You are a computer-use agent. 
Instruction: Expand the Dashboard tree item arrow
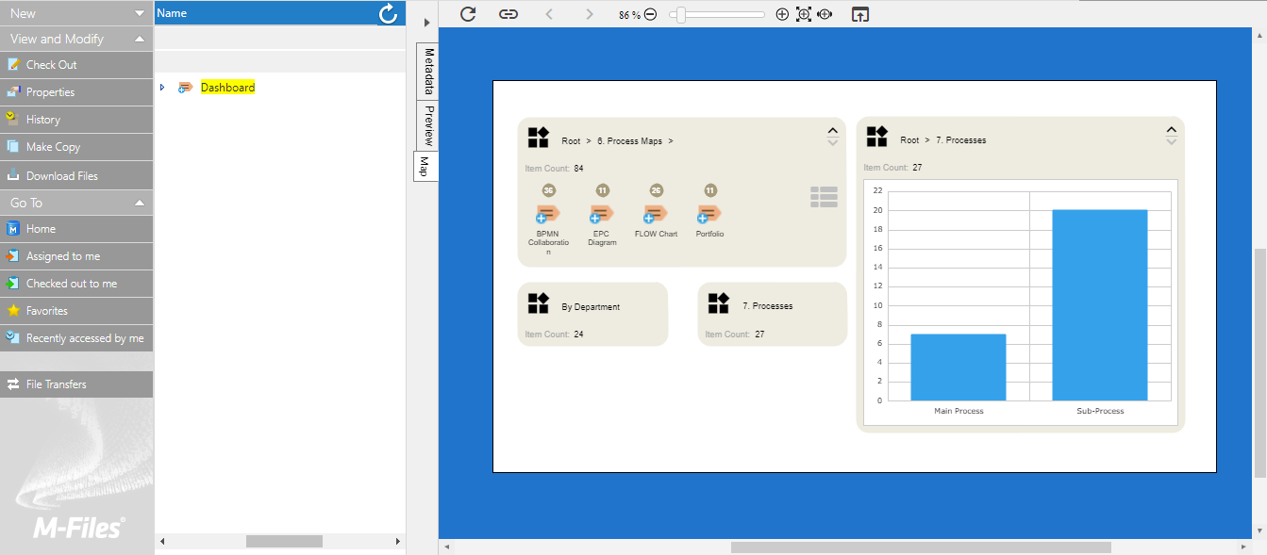(x=162, y=88)
